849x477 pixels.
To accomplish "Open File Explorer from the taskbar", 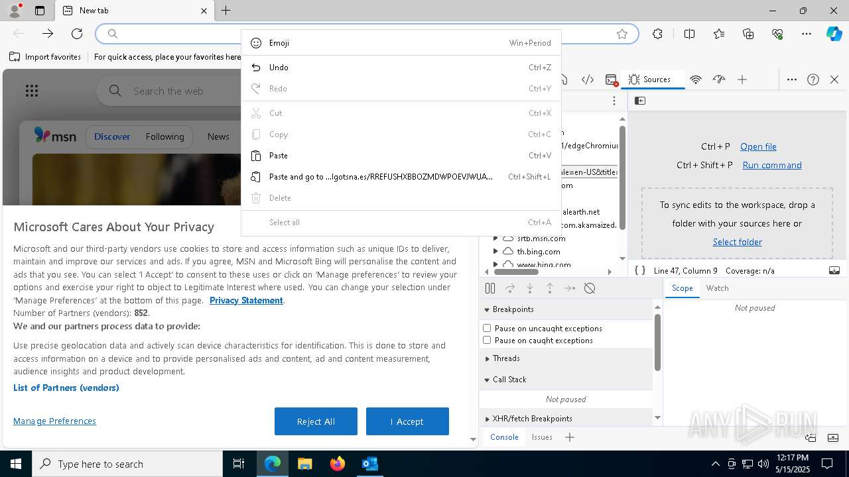I will coord(304,464).
